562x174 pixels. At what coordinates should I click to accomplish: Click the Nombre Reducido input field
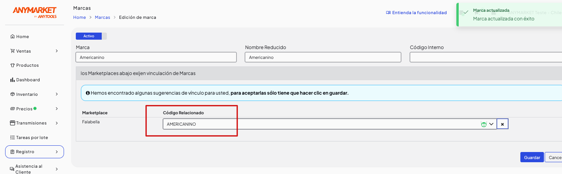coord(323,57)
